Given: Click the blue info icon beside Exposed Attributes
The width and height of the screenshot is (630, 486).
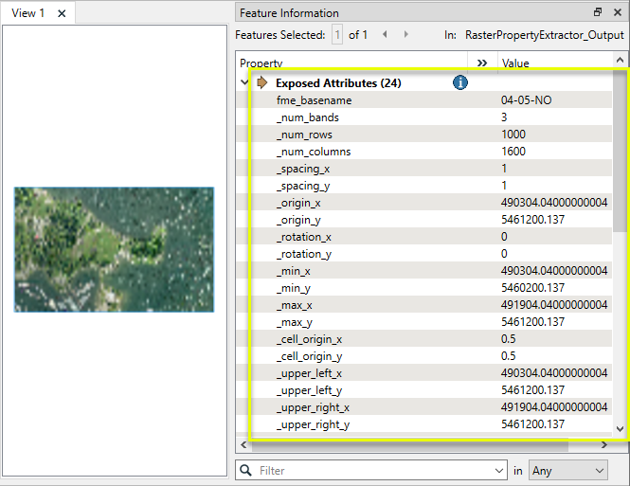Looking at the screenshot, I should (460, 83).
